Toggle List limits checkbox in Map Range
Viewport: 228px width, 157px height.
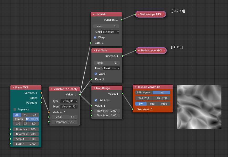point(96,100)
